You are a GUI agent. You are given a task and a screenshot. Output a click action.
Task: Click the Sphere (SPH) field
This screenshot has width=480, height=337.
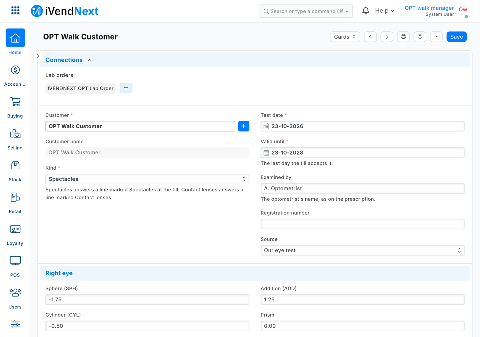[147, 299]
